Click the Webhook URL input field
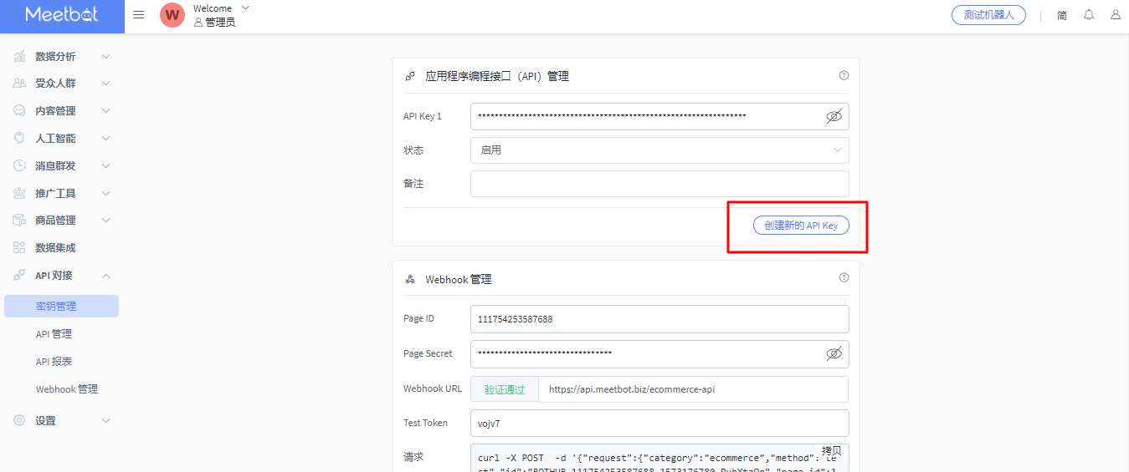This screenshot has height=472, width=1129. click(693, 389)
